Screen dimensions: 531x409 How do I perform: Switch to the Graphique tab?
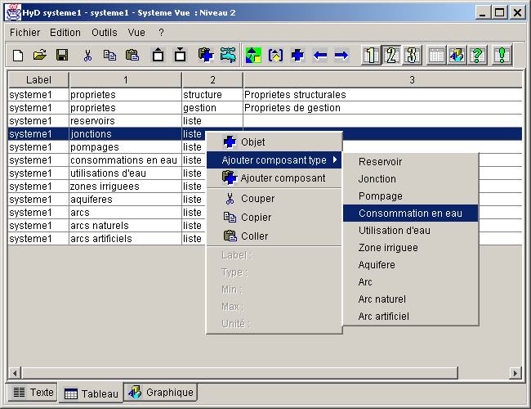coord(160,393)
